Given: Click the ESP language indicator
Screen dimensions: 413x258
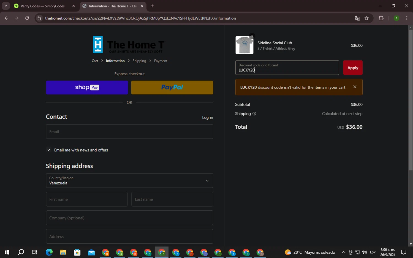Looking at the screenshot, I should 373,252.
